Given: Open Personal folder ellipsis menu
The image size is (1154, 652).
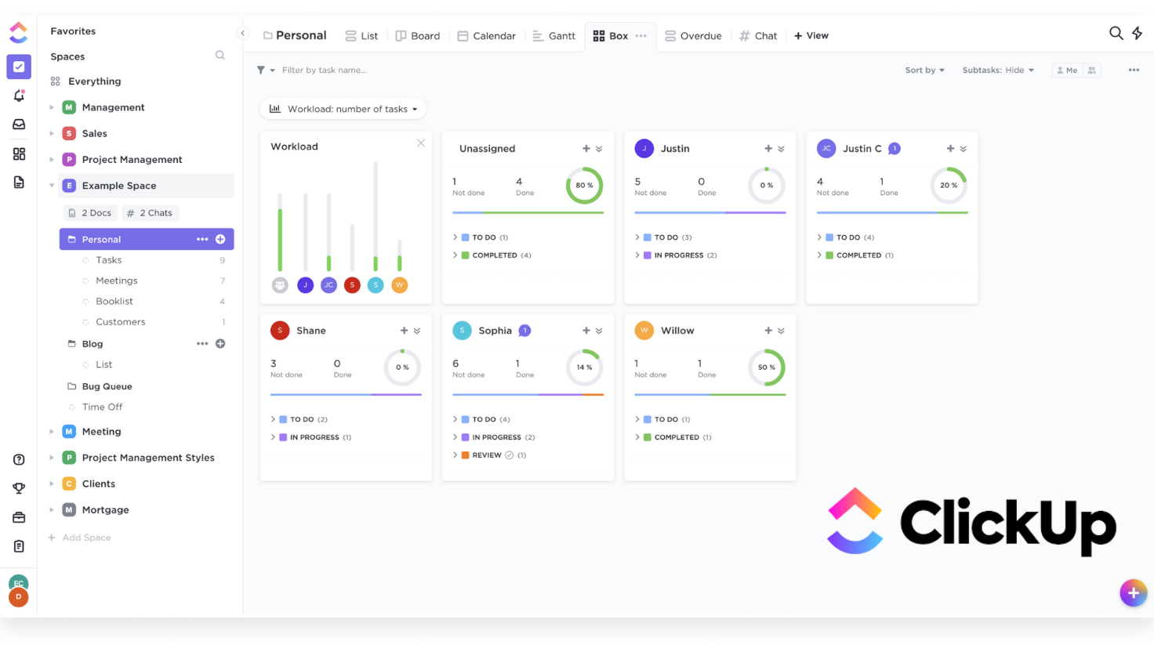Looking at the screenshot, I should (x=202, y=239).
